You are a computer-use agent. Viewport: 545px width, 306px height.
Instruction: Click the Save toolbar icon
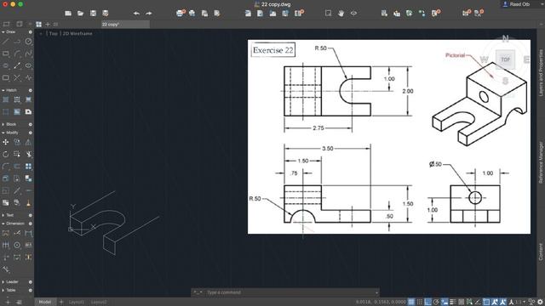93,14
